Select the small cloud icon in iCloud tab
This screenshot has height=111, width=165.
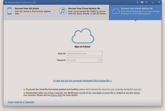116,11
